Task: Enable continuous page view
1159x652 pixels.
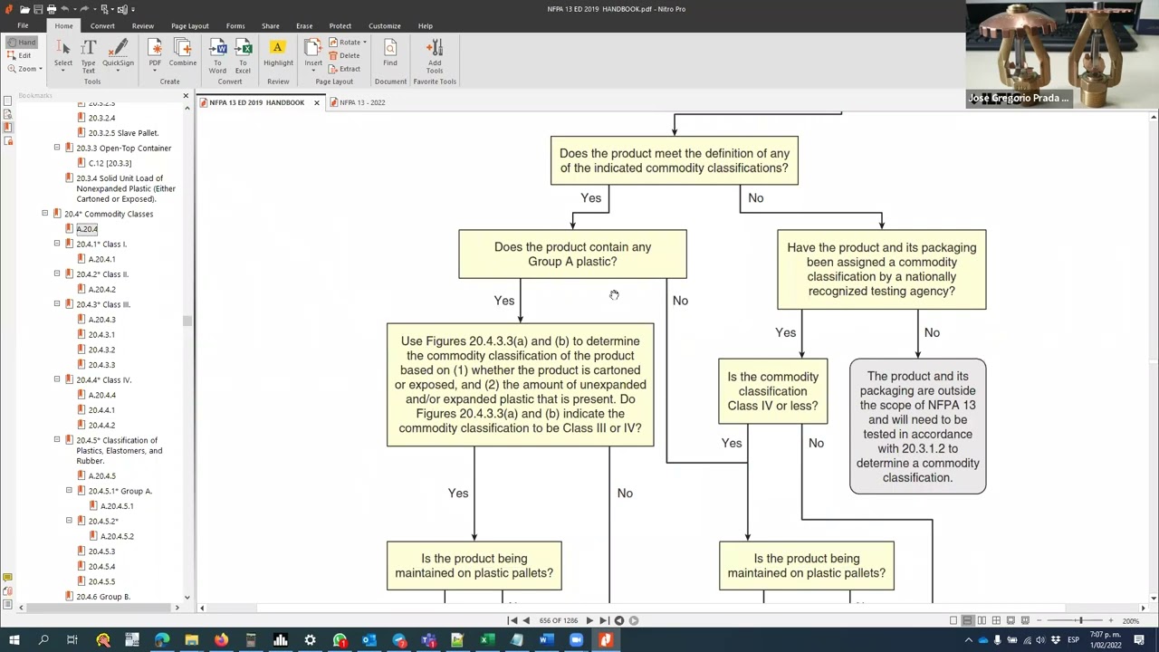Action: point(967,620)
